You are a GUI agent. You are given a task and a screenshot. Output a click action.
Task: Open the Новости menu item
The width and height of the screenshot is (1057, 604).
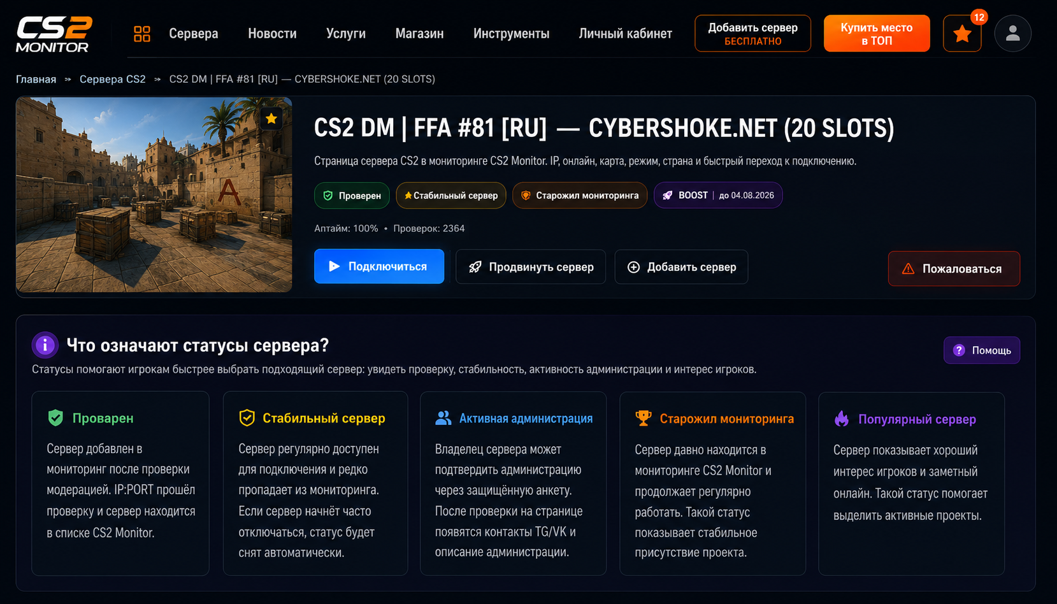click(x=272, y=34)
